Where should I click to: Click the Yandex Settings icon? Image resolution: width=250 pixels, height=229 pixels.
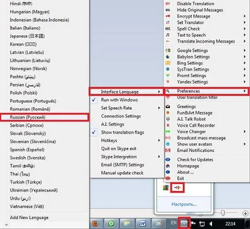(x=168, y=82)
